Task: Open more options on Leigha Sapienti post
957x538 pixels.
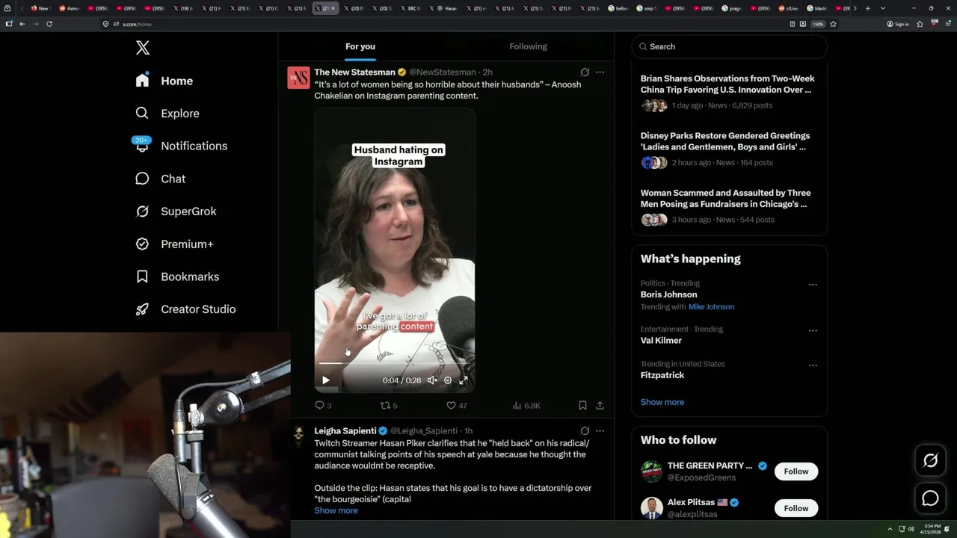Action: [600, 431]
